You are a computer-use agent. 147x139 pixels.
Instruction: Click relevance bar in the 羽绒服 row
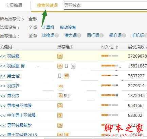(110, 56)
